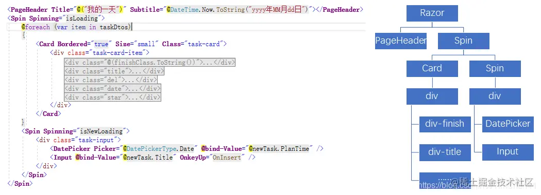
Task: Select the Card box in the diagram
Action: coord(432,68)
